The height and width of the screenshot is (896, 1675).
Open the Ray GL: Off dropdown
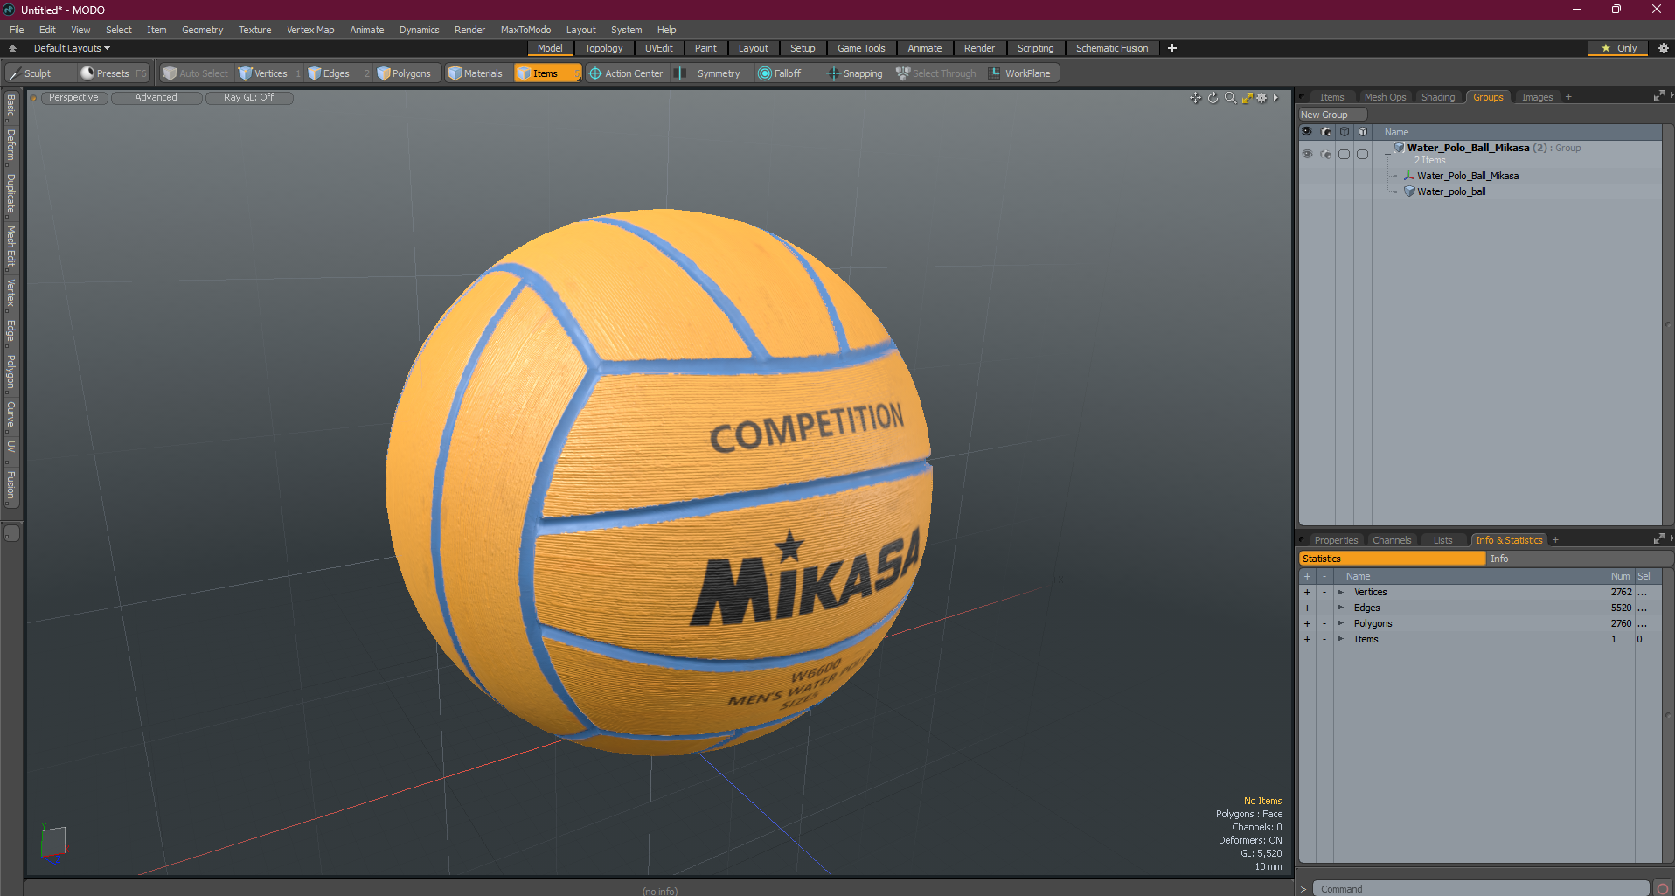(249, 98)
